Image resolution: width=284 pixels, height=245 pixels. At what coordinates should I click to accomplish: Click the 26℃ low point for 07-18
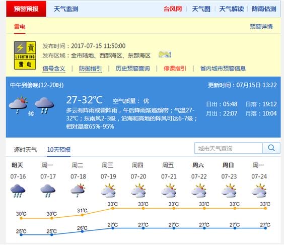click(82, 231)
